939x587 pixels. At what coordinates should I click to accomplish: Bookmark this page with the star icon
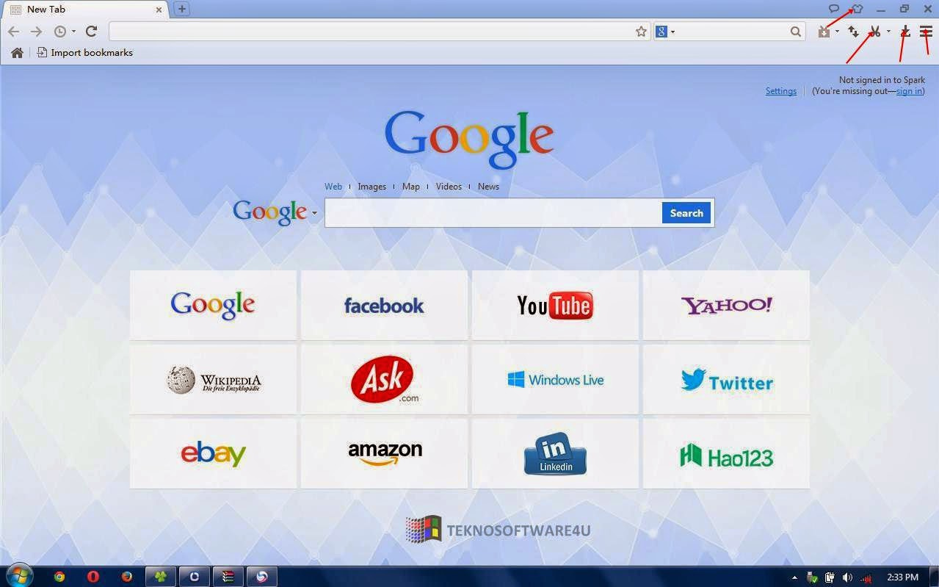[641, 32]
